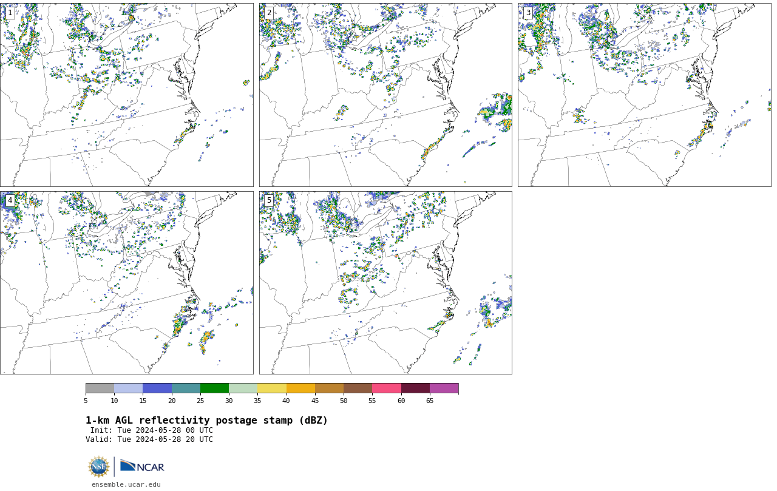Open ensemble member 4 reflectivity map
The height and width of the screenshot is (491, 777).
[x=126, y=283]
